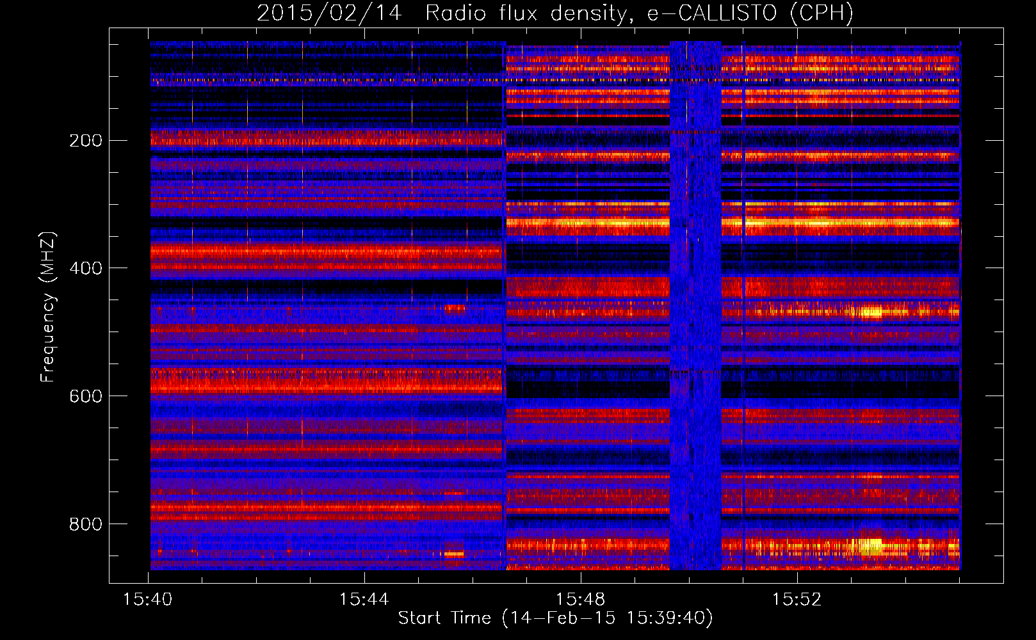Click the 'Start Time (14-Feb-15 15:39:40)' label

pos(555,618)
